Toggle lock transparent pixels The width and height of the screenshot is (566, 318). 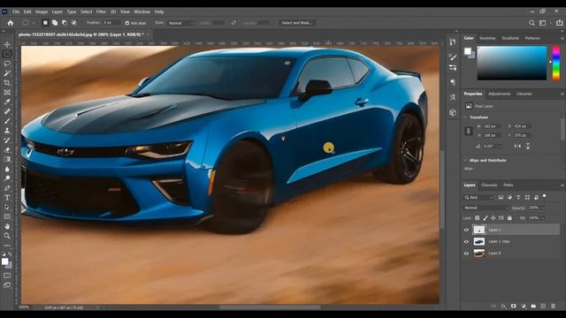478,218
